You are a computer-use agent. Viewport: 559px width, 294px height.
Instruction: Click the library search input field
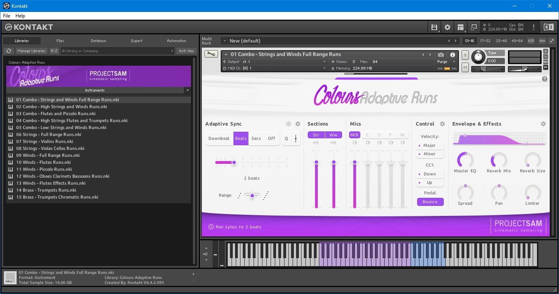118,51
